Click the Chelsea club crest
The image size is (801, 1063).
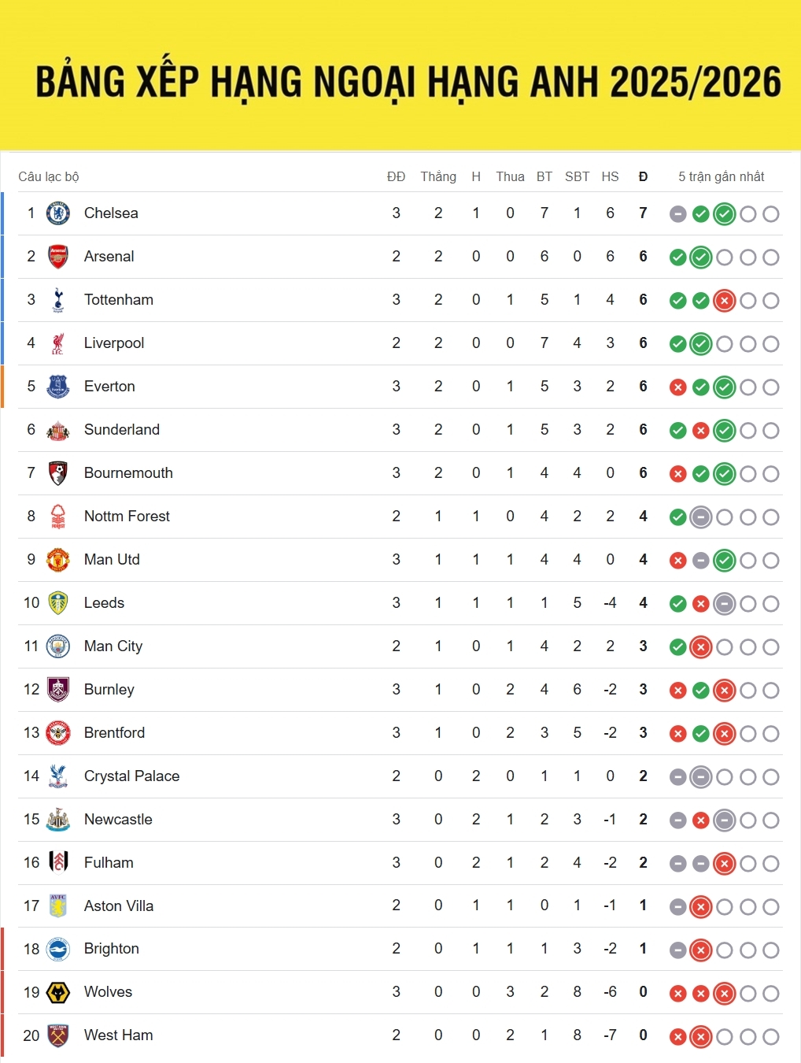click(58, 213)
